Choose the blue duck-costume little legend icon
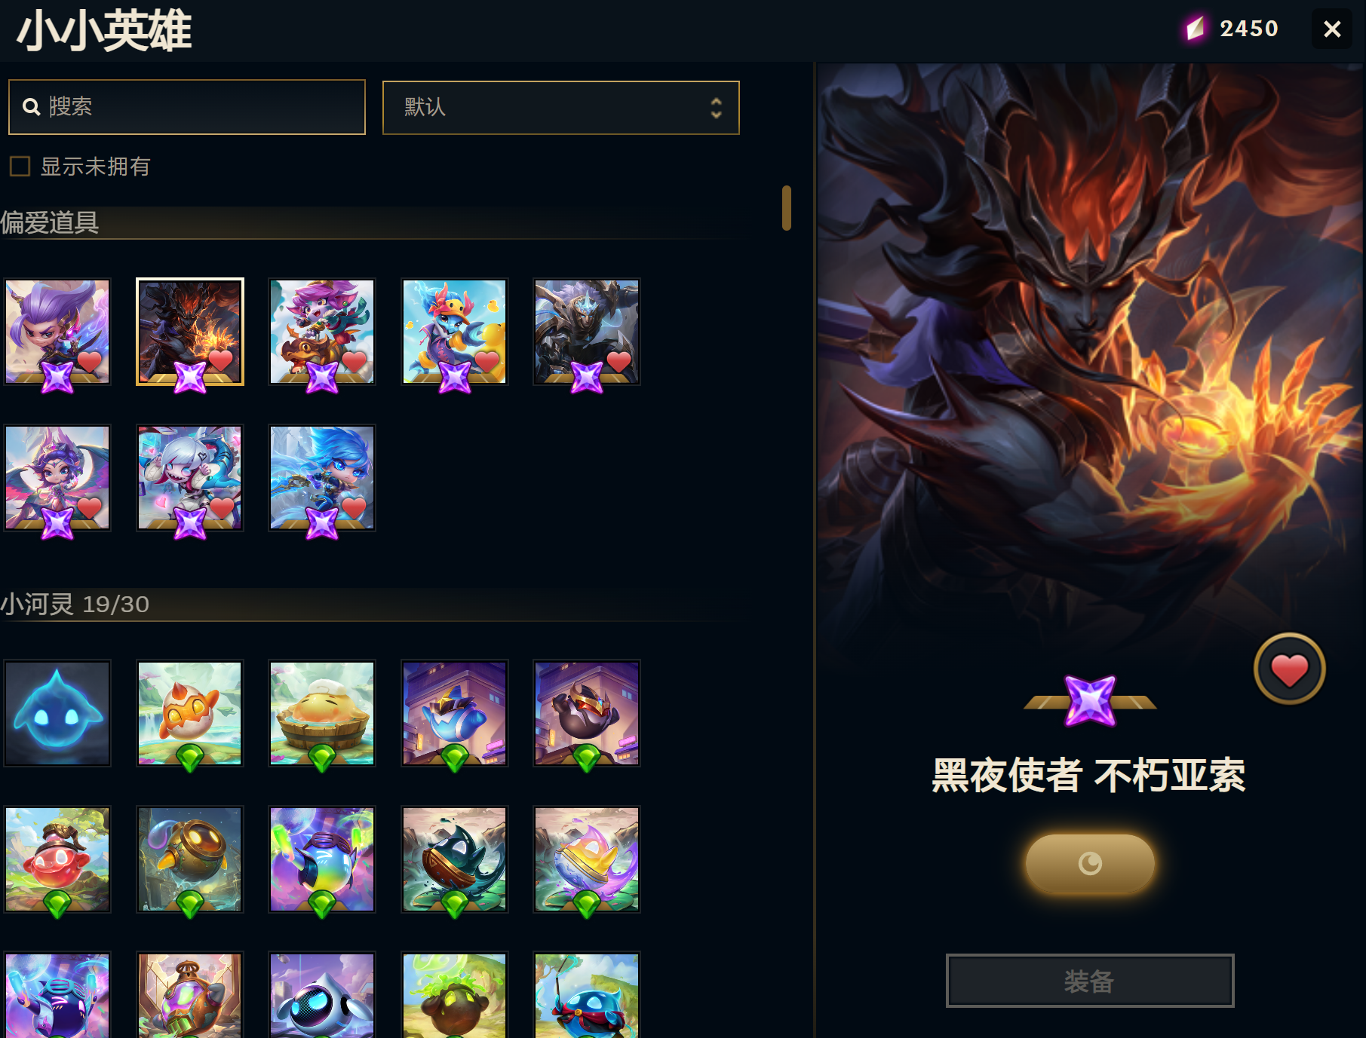Image resolution: width=1366 pixels, height=1038 pixels. pyautogui.click(x=454, y=332)
